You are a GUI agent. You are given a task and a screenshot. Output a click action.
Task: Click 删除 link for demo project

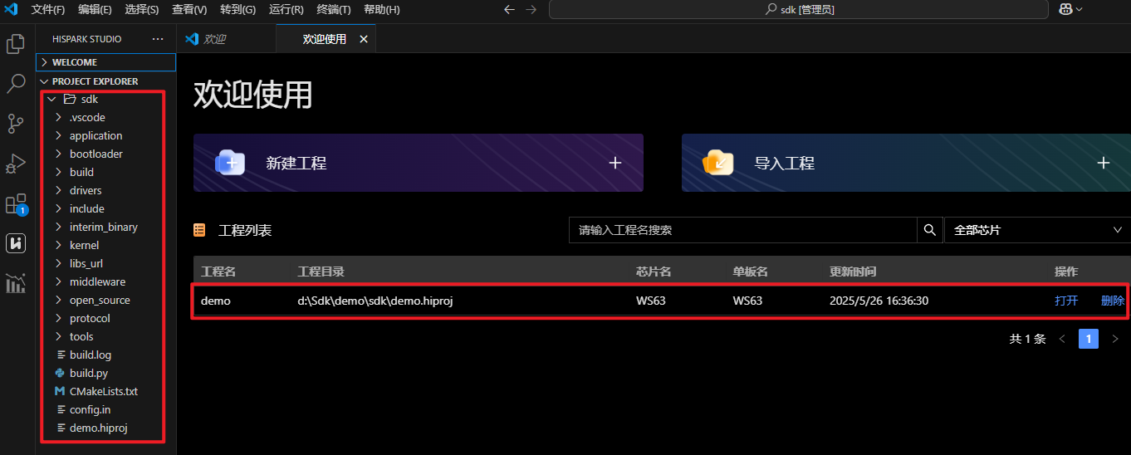(x=1113, y=301)
